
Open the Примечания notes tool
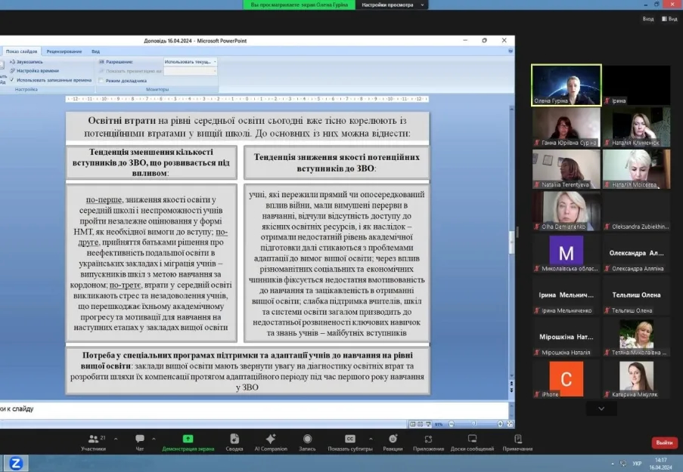tap(518, 441)
